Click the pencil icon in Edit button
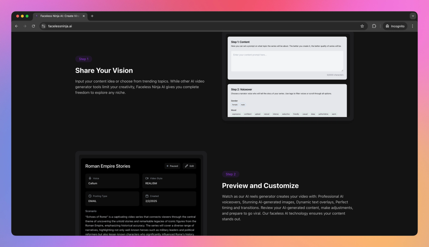This screenshot has width=429, height=247. click(187, 166)
